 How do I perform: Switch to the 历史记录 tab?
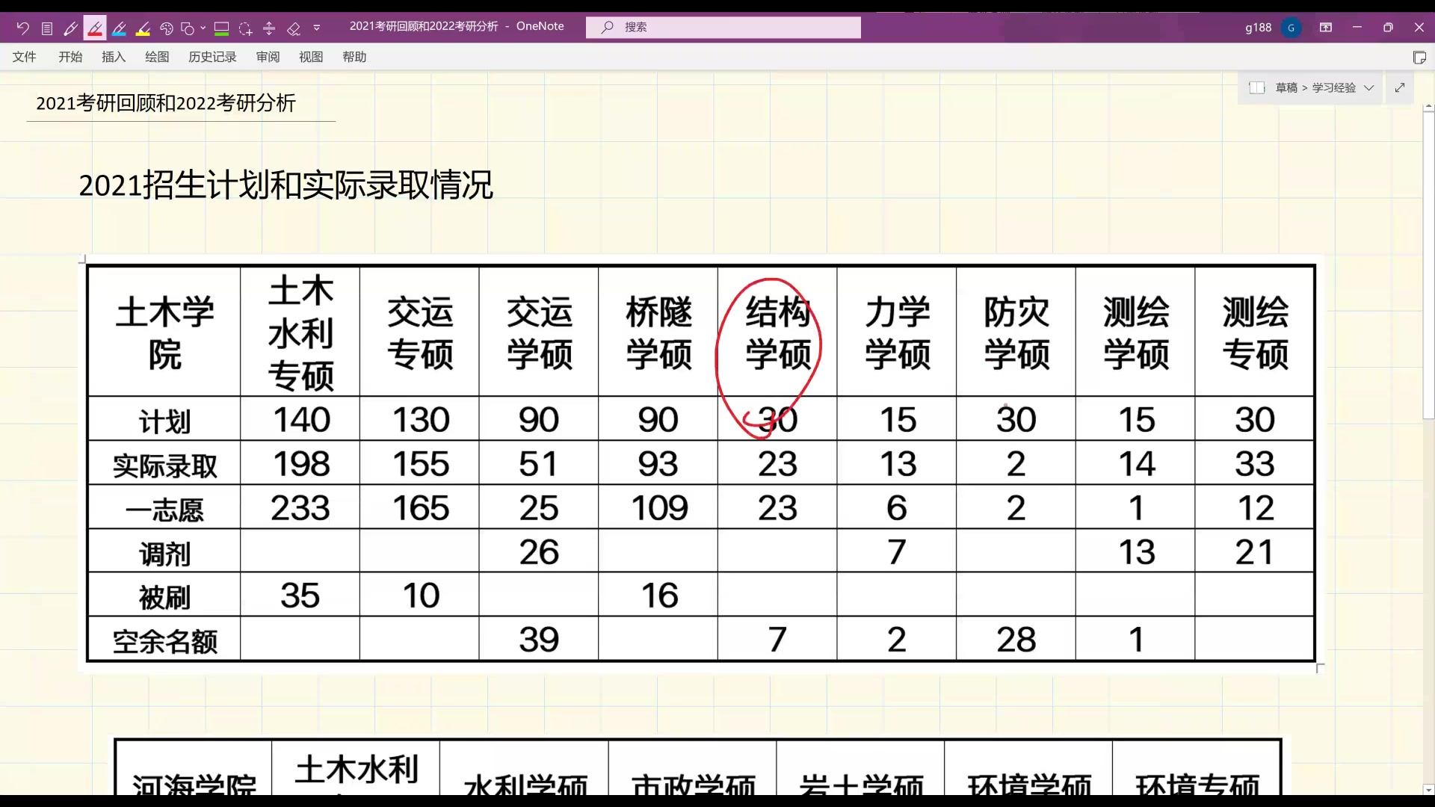pyautogui.click(x=212, y=57)
